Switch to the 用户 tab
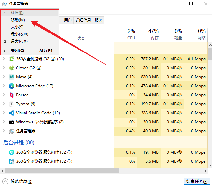Viewport: 212px width, 189px height. point(68,20)
